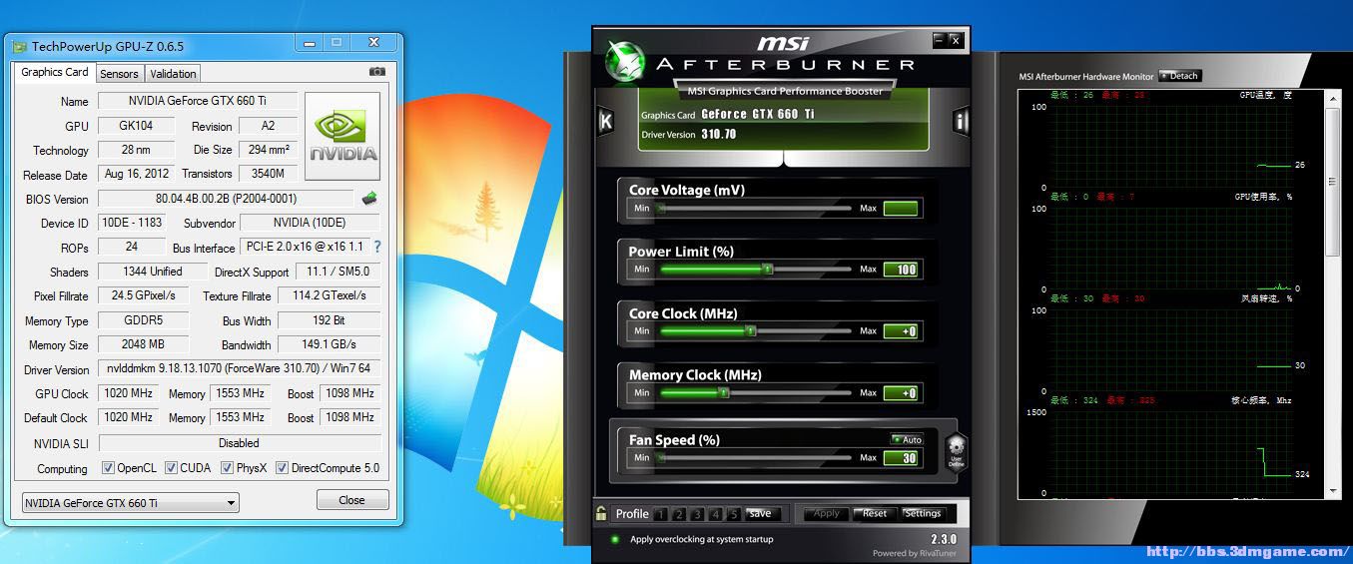
Task: Click the GPU Name field in GPU-Z
Action: (198, 101)
